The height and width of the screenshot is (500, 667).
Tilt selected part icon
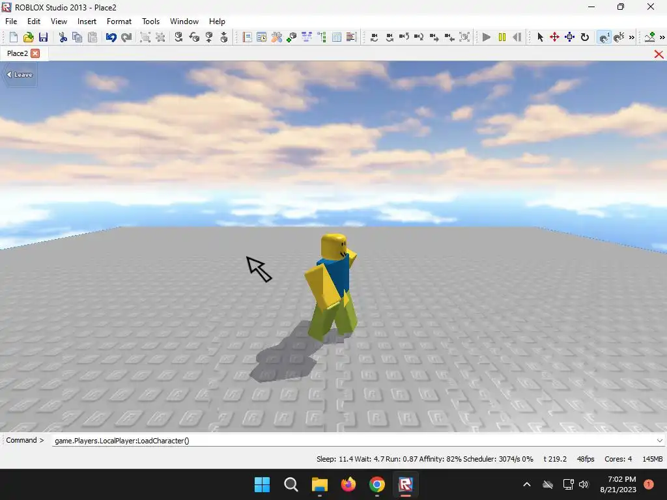click(194, 37)
